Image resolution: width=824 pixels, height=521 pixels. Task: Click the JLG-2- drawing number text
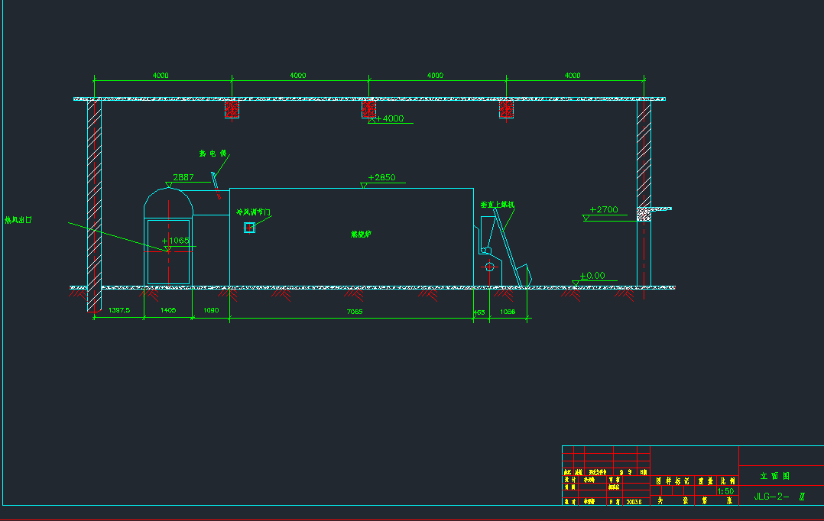tap(770, 496)
